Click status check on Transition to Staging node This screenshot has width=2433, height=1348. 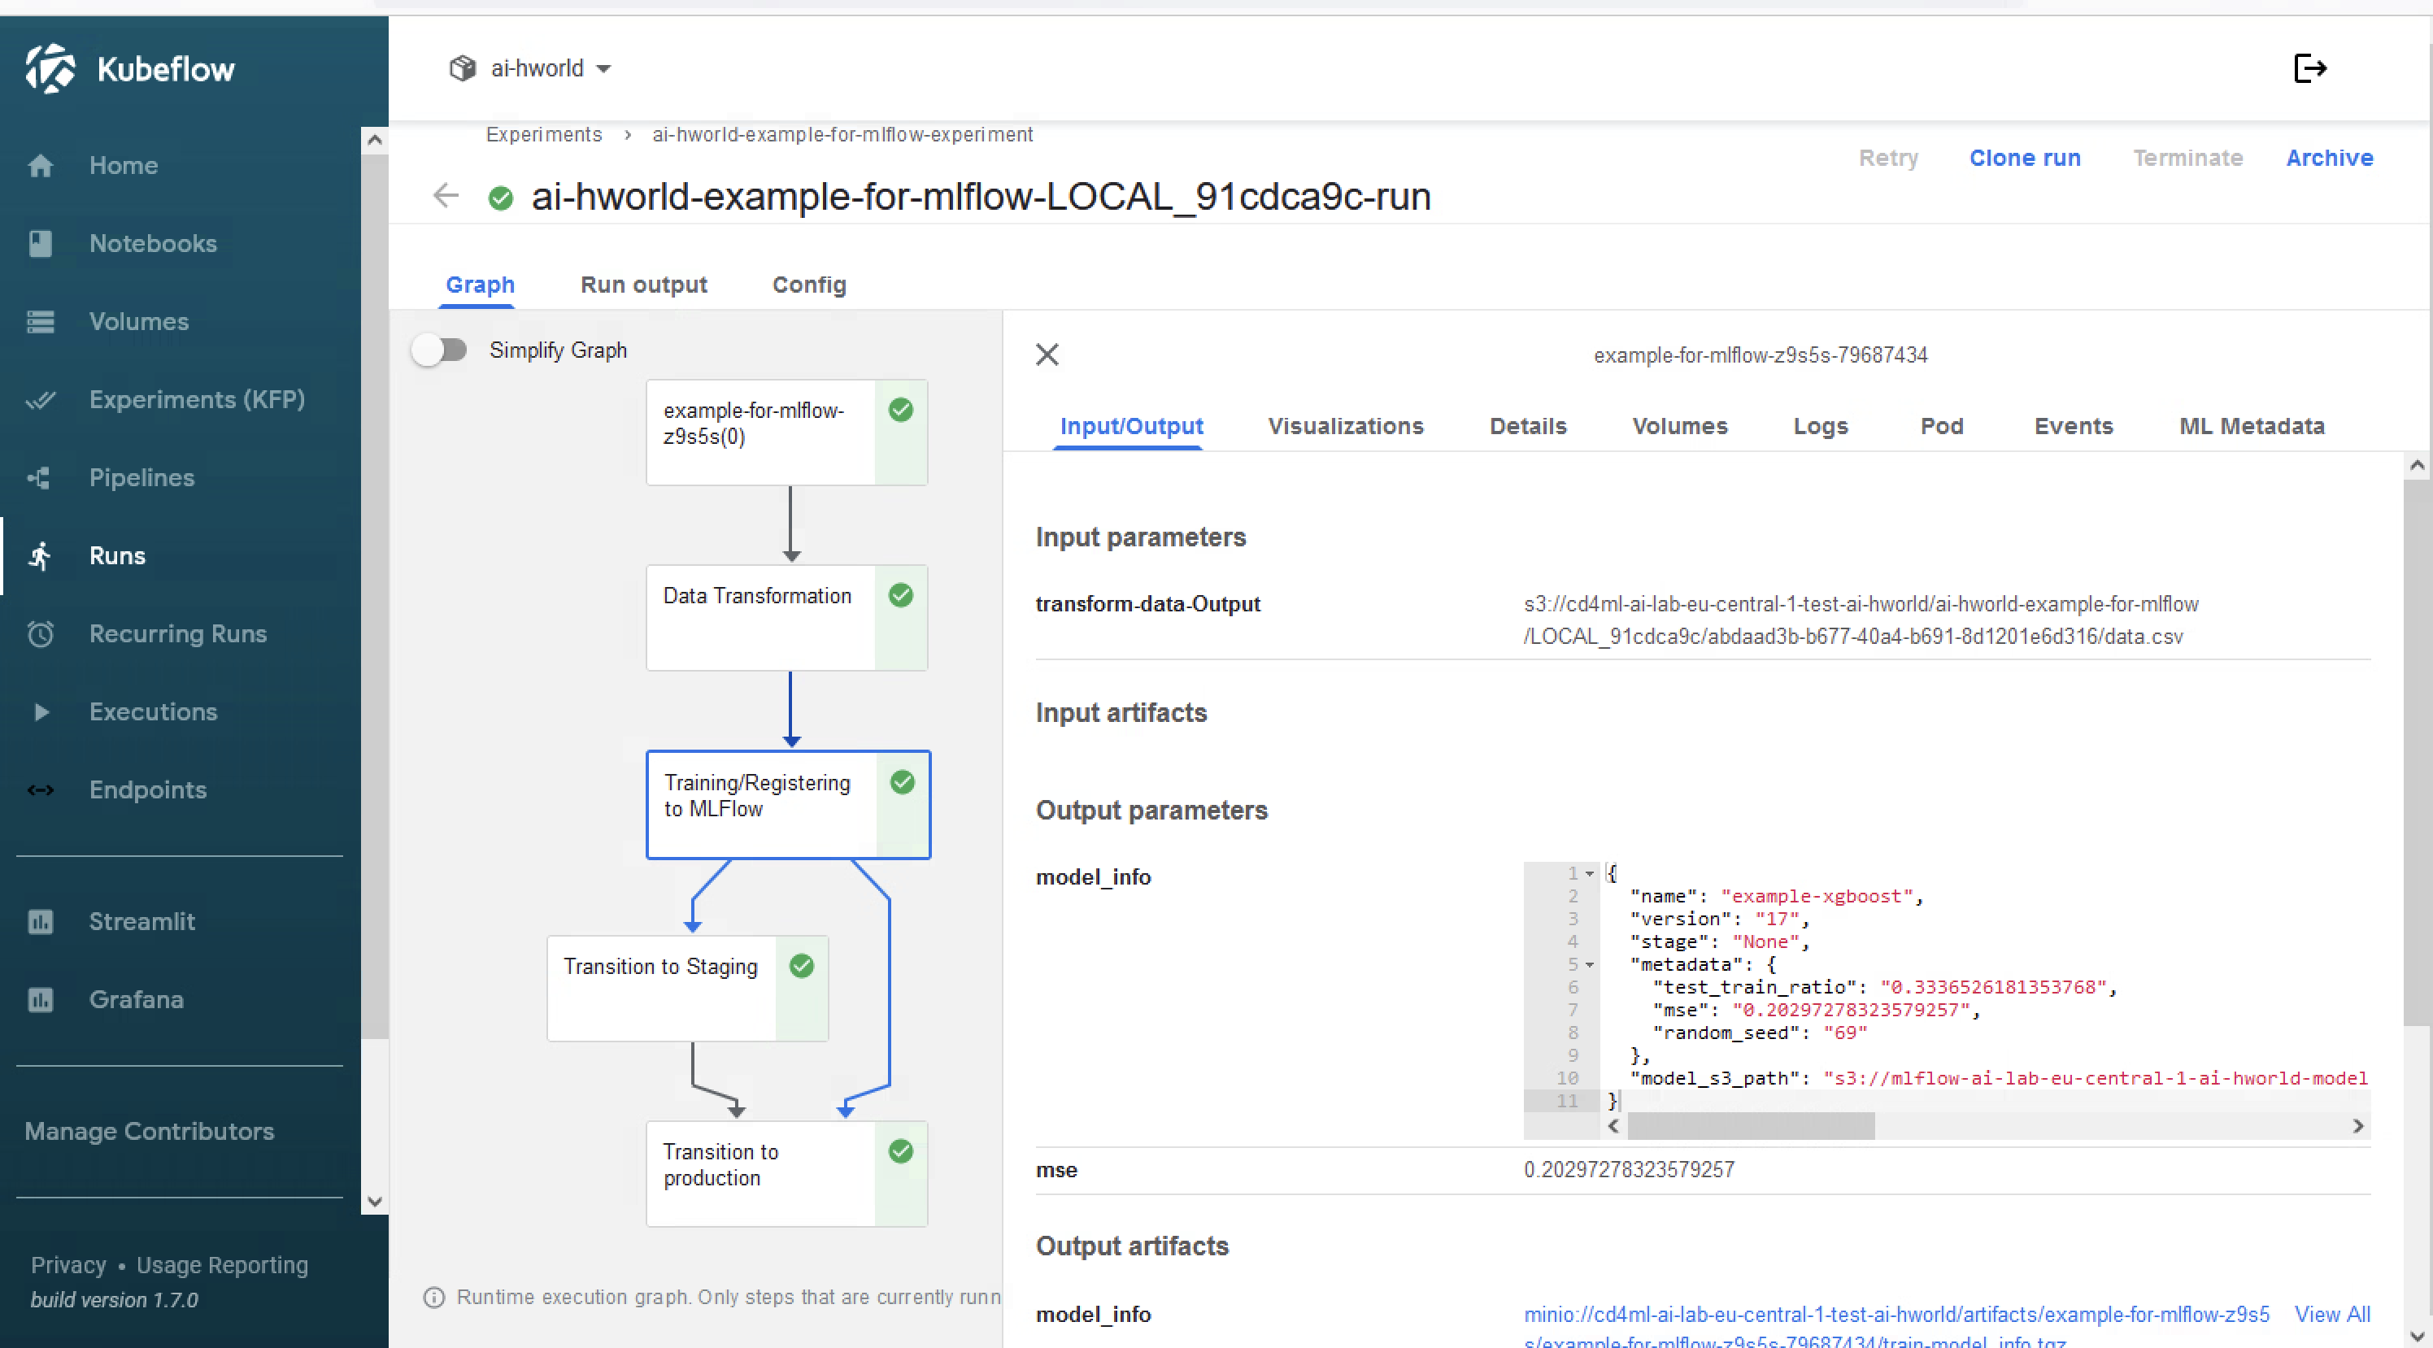click(802, 965)
